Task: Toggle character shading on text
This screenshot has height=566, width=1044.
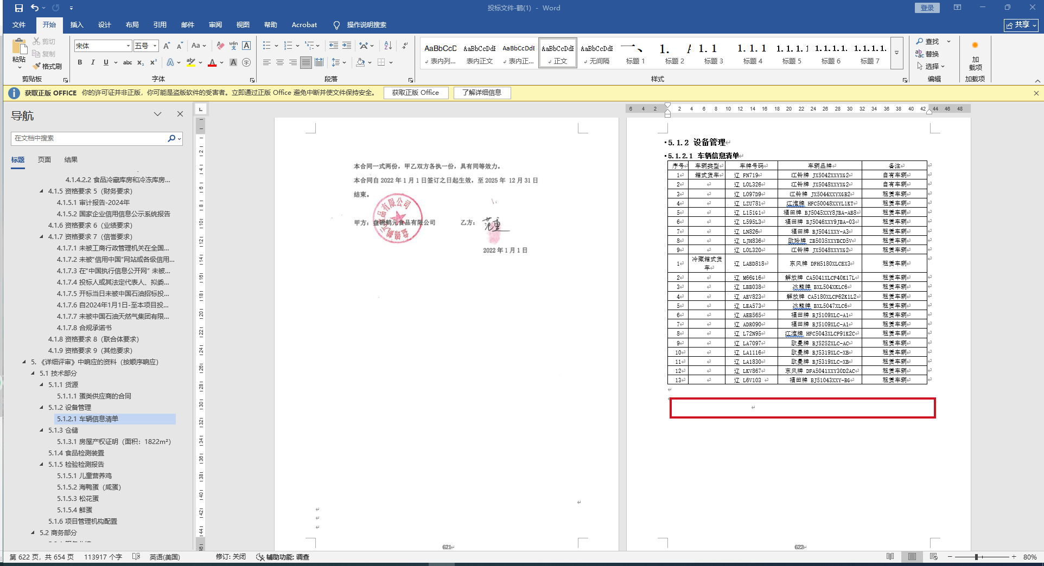Action: (x=233, y=62)
